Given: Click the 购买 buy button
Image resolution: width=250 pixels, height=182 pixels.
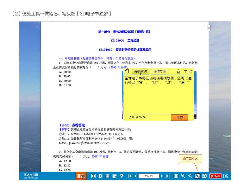Looking at the screenshot, I should pyautogui.click(x=216, y=176).
